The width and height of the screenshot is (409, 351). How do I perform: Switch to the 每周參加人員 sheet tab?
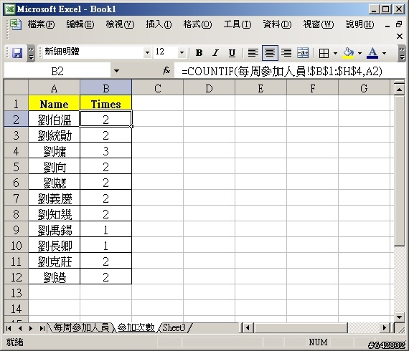pyautogui.click(x=81, y=327)
